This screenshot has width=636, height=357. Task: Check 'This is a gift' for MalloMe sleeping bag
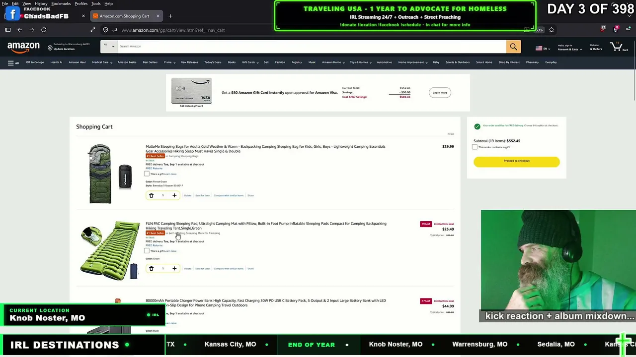pyautogui.click(x=147, y=174)
